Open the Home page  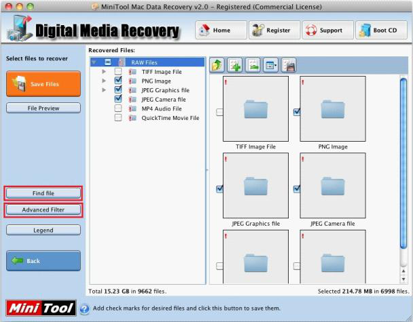click(x=221, y=31)
